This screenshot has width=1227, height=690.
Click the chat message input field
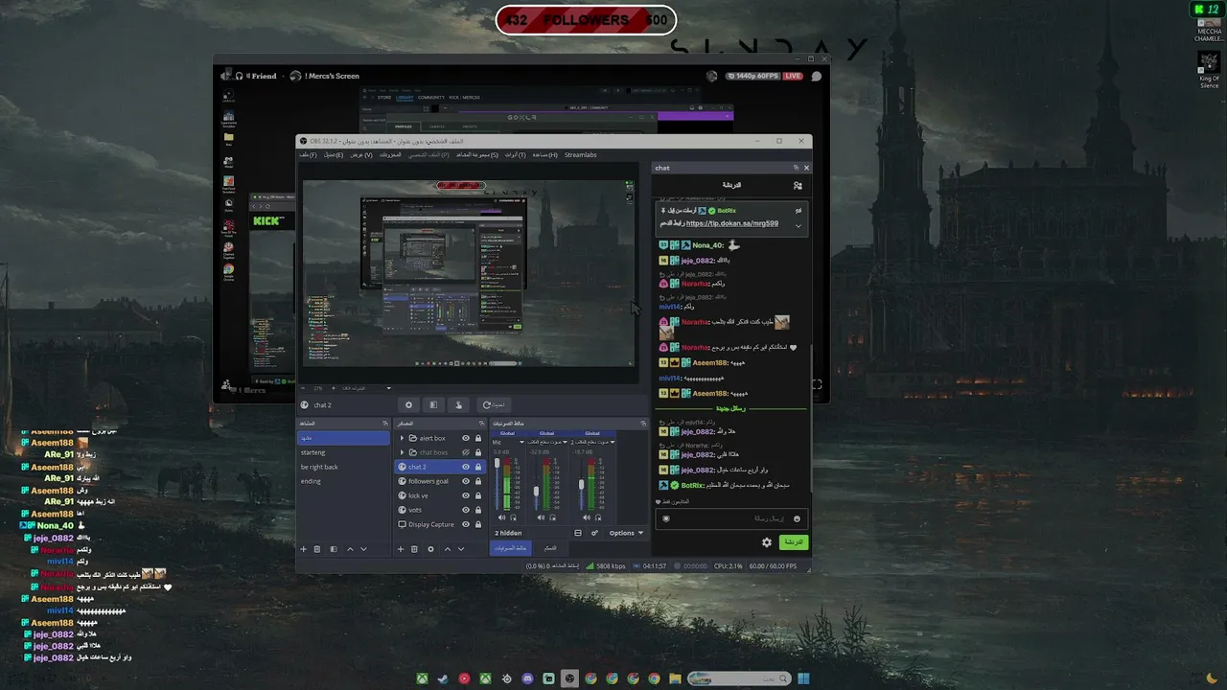click(731, 518)
